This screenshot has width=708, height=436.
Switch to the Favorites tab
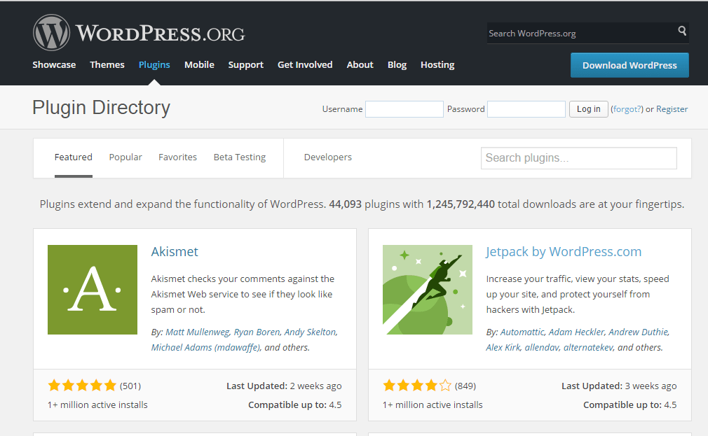[177, 157]
